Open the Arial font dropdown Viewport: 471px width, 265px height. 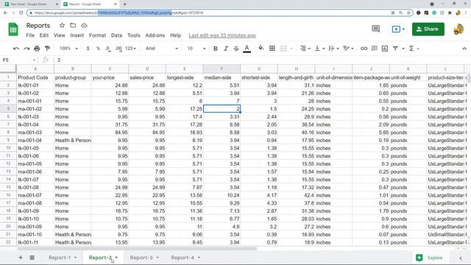tap(162, 49)
